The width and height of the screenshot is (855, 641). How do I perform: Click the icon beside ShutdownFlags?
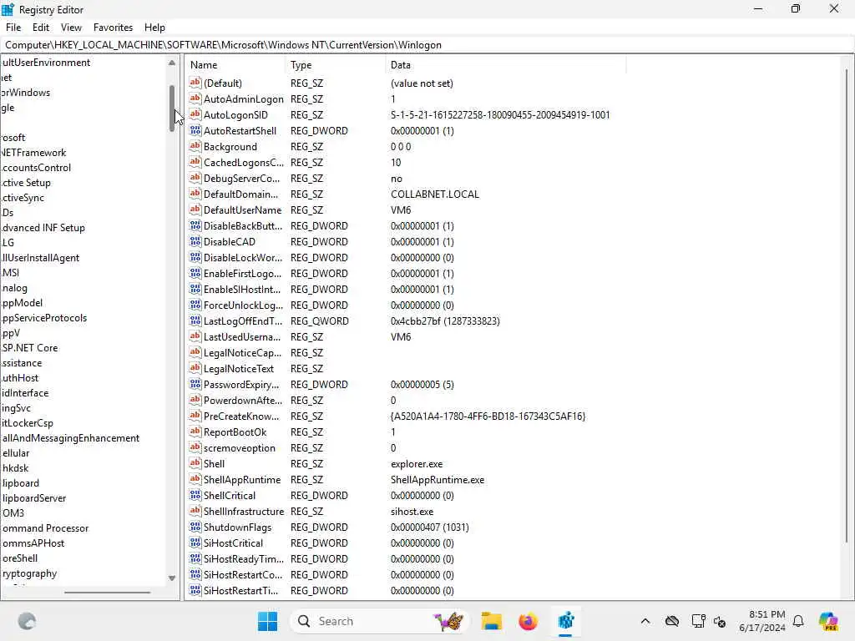coord(195,527)
